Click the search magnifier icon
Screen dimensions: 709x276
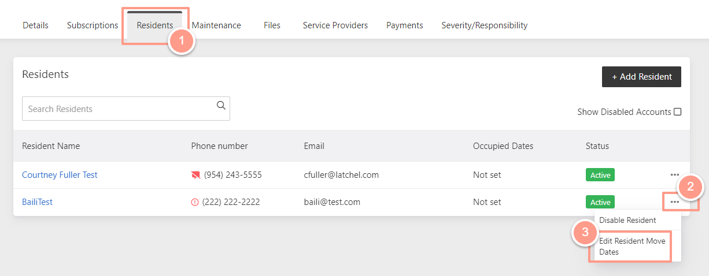coord(220,105)
